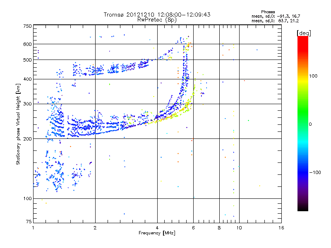Click the plot title 'Tromsø 20121210 12:08:00-12:09:43'
Screen dimensions: 331x248
pyautogui.click(x=157, y=14)
